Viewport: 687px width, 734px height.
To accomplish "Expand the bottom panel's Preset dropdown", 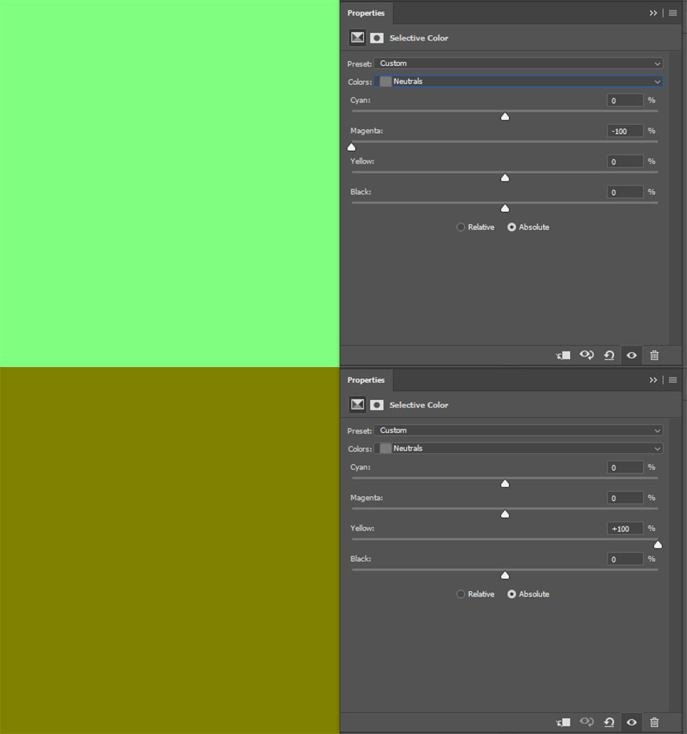I will click(519, 430).
